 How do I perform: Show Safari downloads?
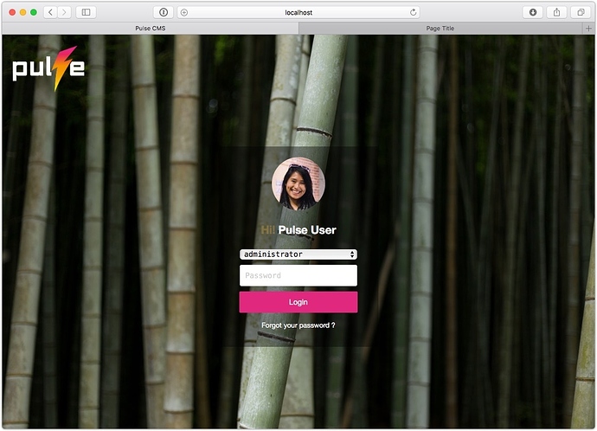(x=533, y=12)
